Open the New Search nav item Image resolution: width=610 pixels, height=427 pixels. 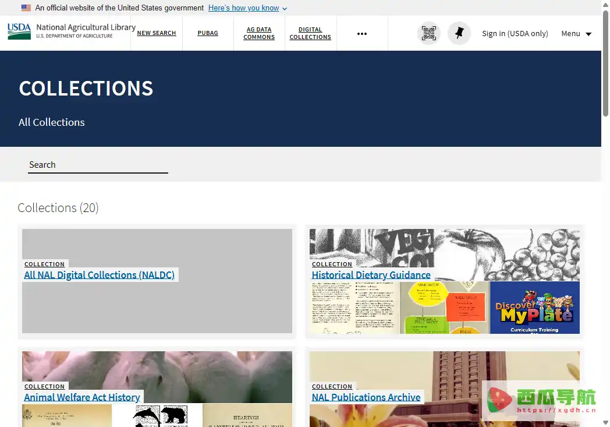pos(157,33)
